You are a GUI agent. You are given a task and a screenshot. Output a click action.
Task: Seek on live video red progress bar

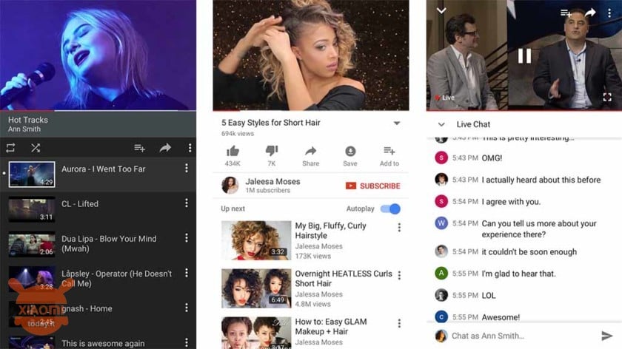(x=524, y=110)
